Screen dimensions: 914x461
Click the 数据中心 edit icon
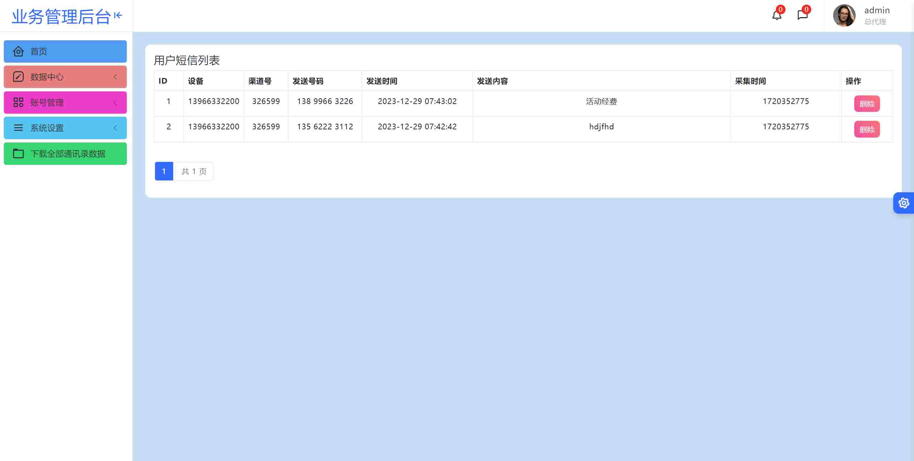click(x=18, y=77)
